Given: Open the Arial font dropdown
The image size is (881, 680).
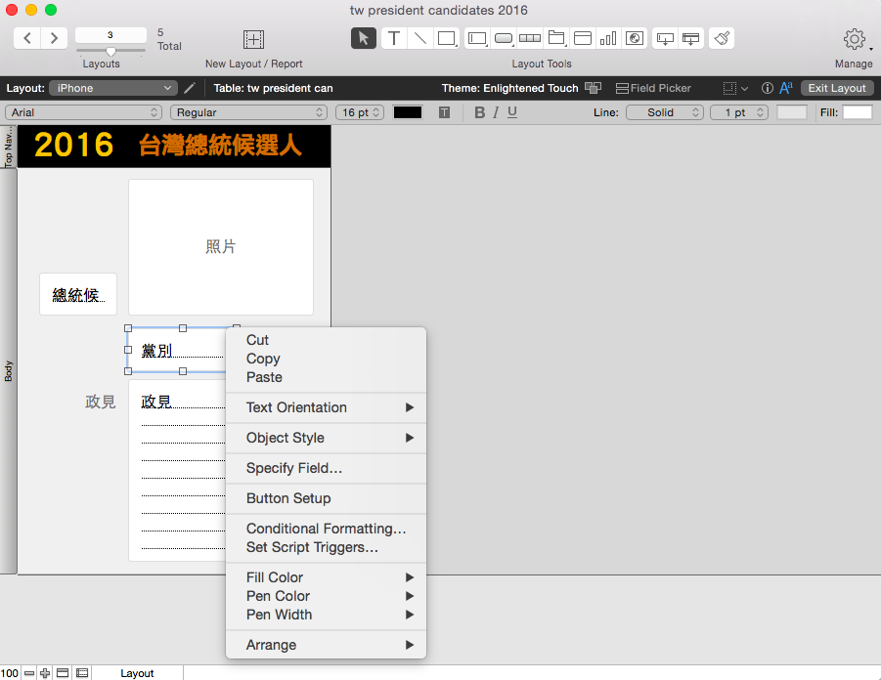Looking at the screenshot, I should click(x=84, y=112).
